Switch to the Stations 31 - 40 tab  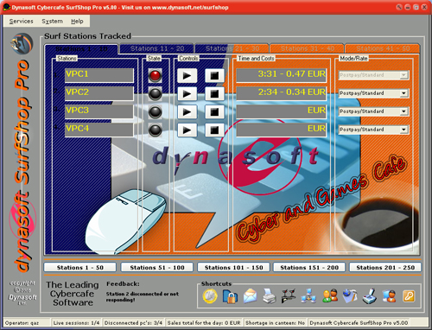pos(308,48)
